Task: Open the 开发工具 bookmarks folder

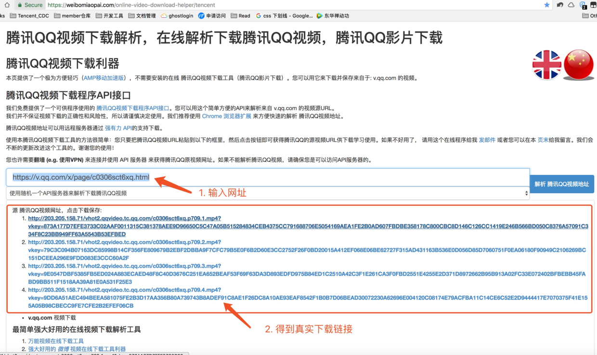Action: point(109,16)
